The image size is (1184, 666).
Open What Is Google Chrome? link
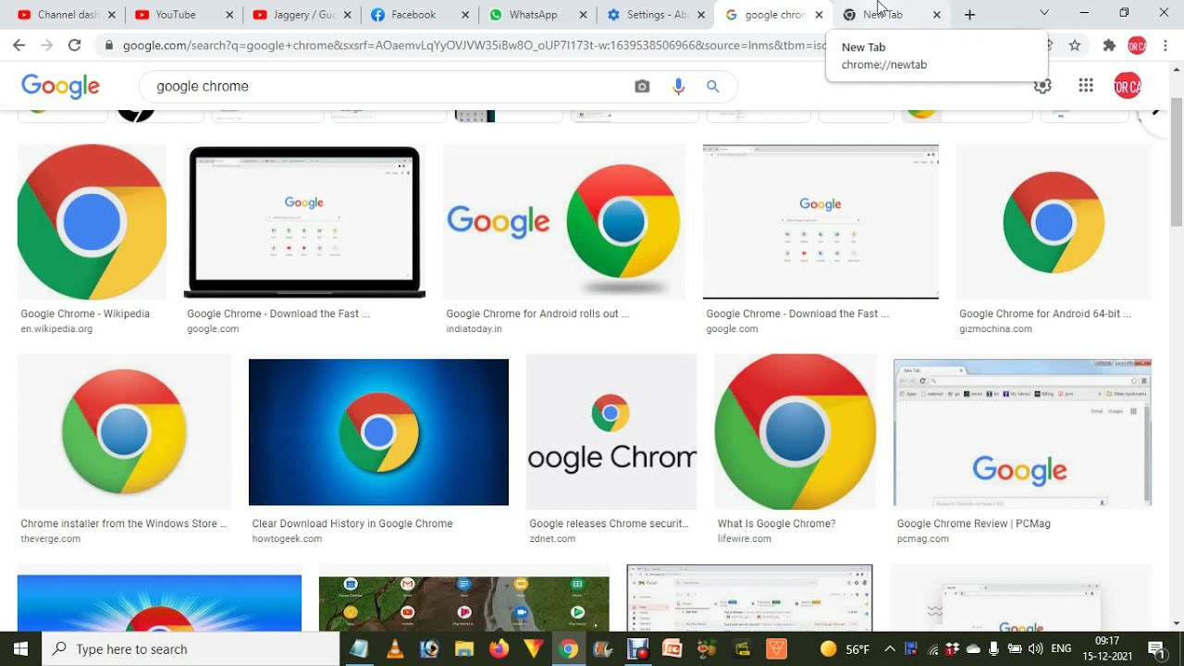coord(776,524)
